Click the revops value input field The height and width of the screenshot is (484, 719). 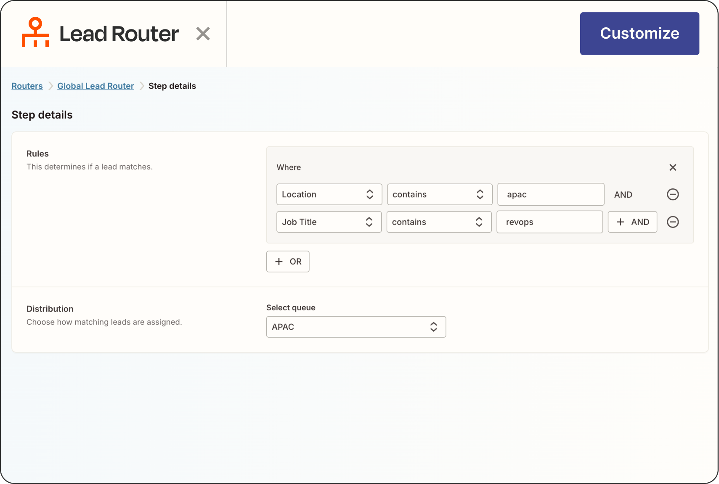(x=549, y=222)
